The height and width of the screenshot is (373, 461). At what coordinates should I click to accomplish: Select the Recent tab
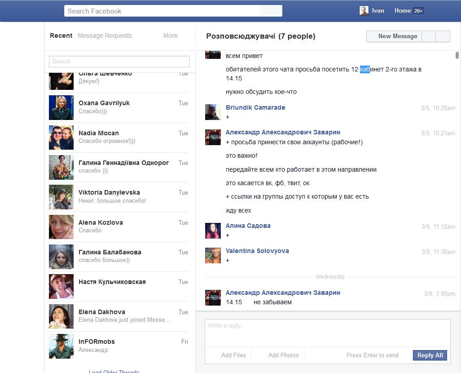point(61,36)
